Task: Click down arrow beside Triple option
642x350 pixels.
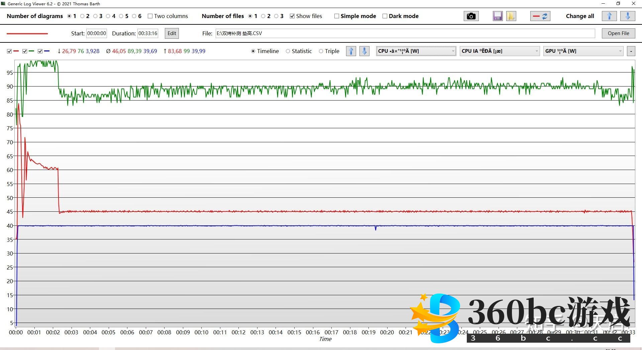Action: [364, 51]
